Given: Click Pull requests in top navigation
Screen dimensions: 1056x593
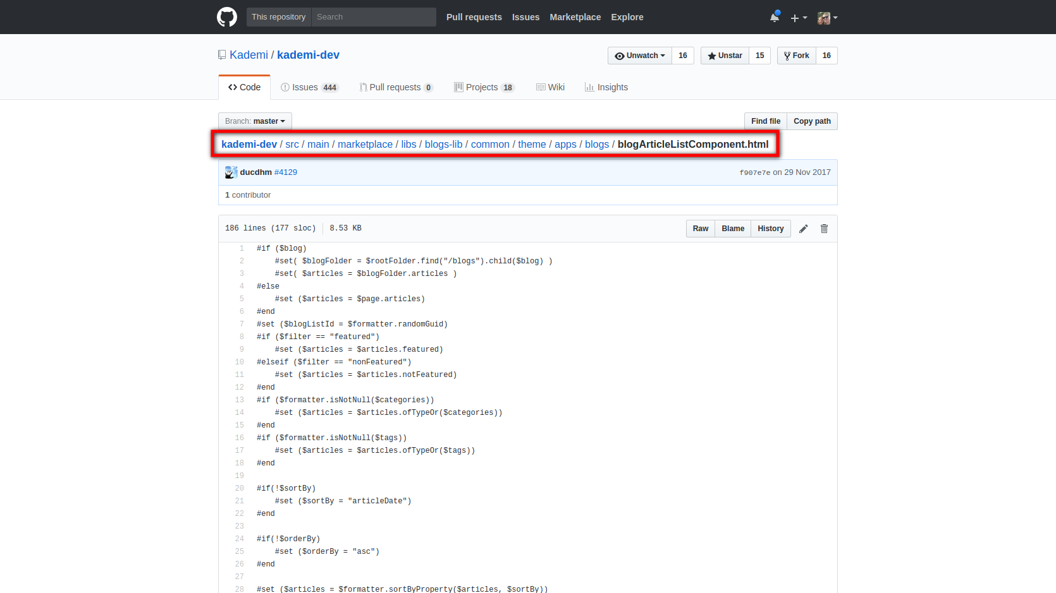Looking at the screenshot, I should [474, 17].
